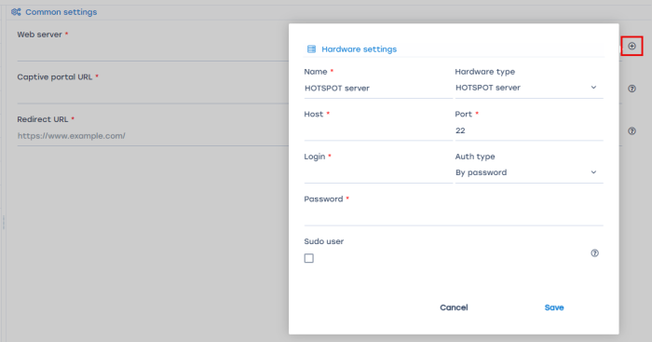Expand the Auth type dropdown arrow
Image resolution: width=652 pixels, height=342 pixels.
click(x=593, y=172)
